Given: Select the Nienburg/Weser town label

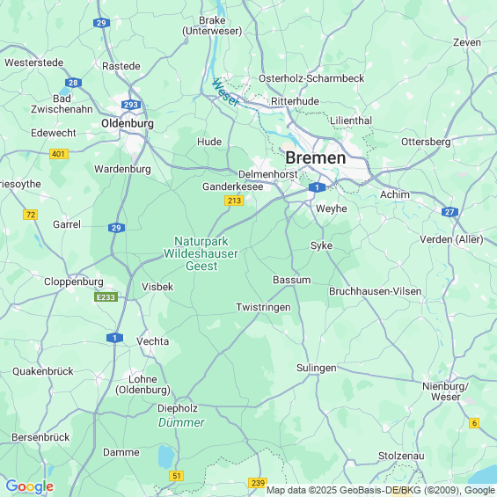Looking at the screenshot, I should [x=445, y=391].
